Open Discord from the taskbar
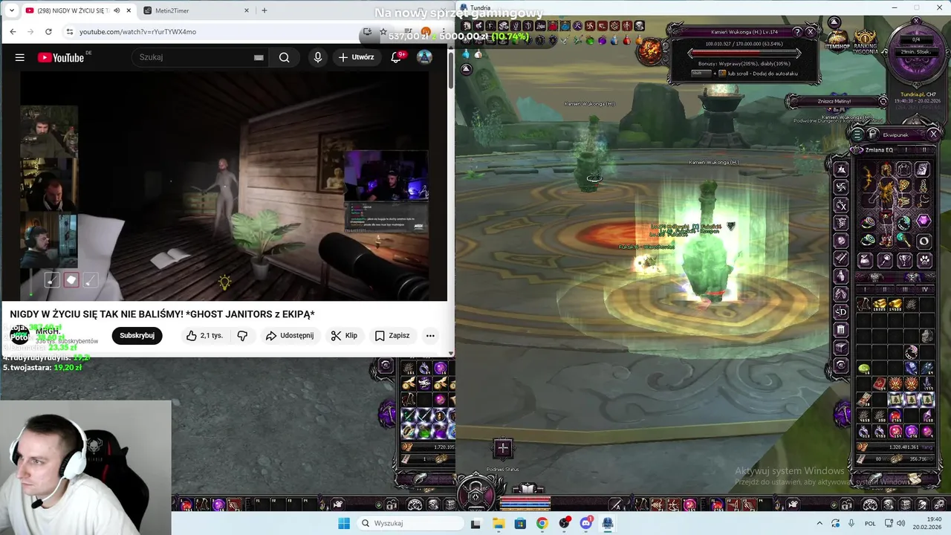Viewport: 951px width, 535px height. 585,523
